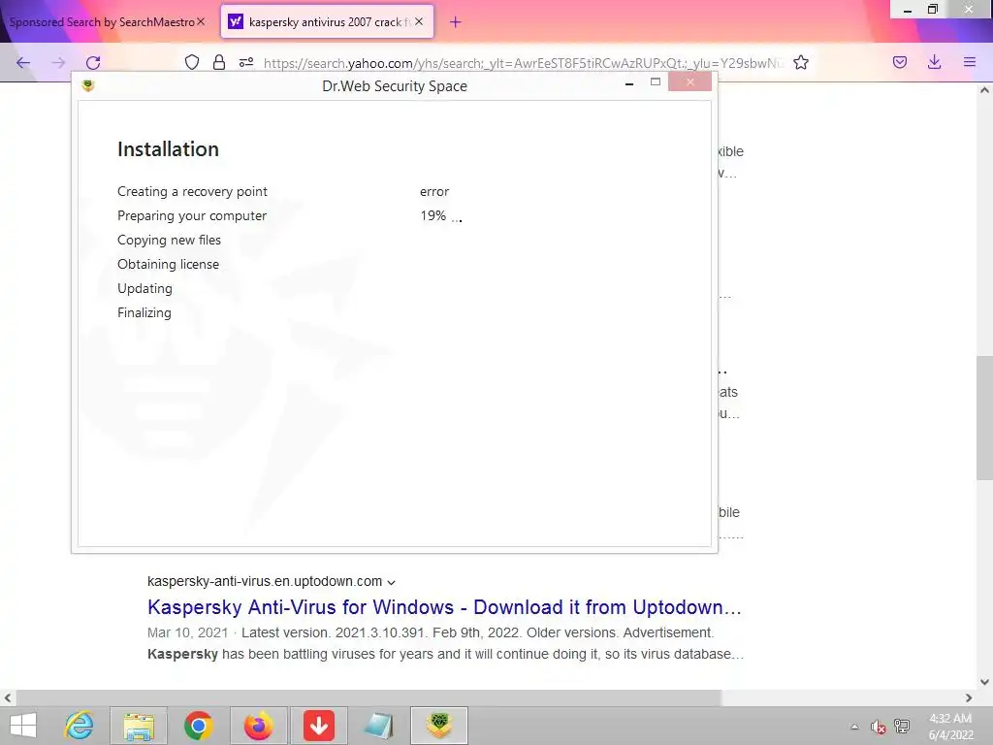This screenshot has height=745, width=993.
Task: Click the kaspersky-anti-virus.en.uptodown.com site URL
Action: click(x=265, y=582)
